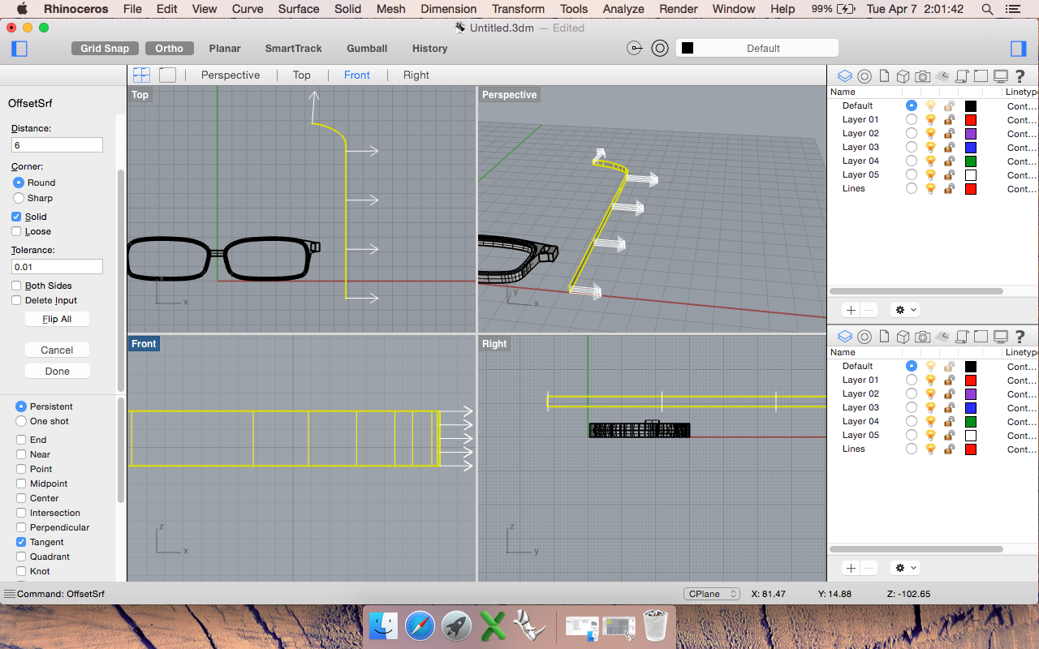Open the grid plane icon in upper panel
The height and width of the screenshot is (649, 1039).
pos(942,76)
